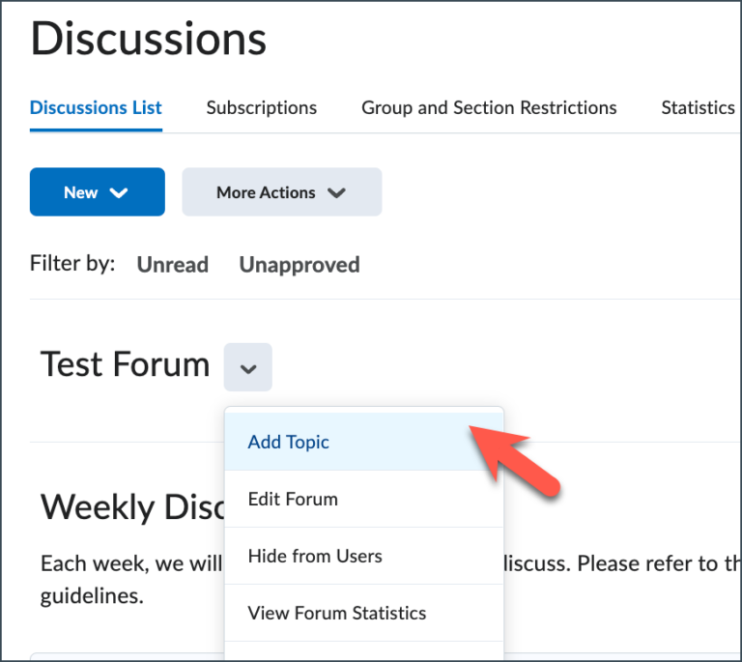742x662 pixels.
Task: Open the More Actions dropdown
Action: (281, 191)
